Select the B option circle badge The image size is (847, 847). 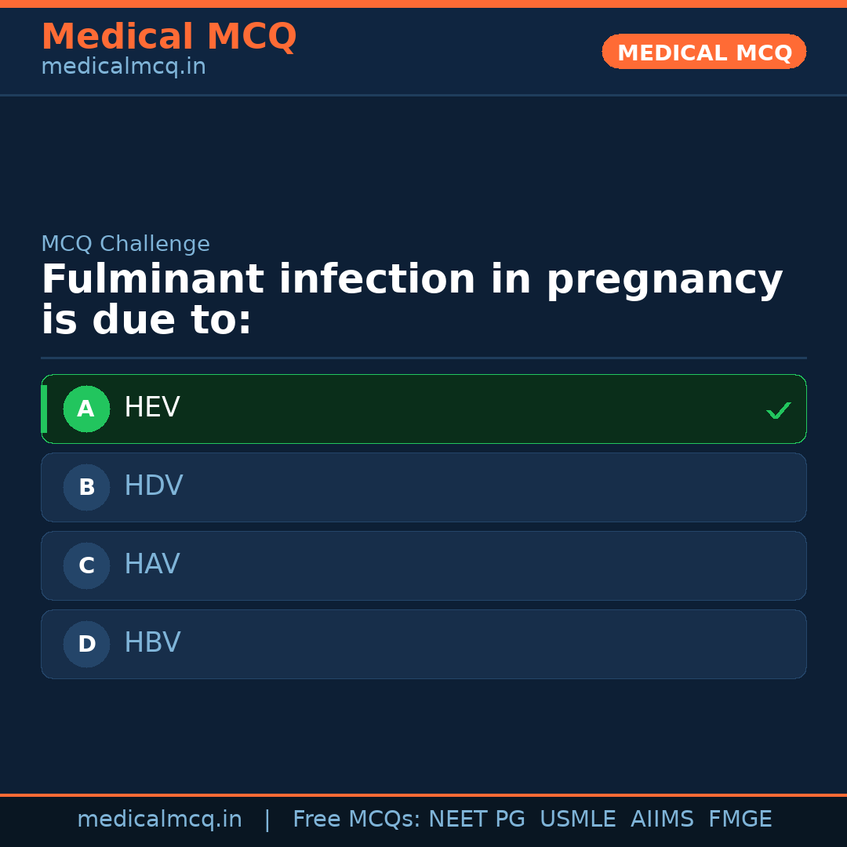coord(86,487)
